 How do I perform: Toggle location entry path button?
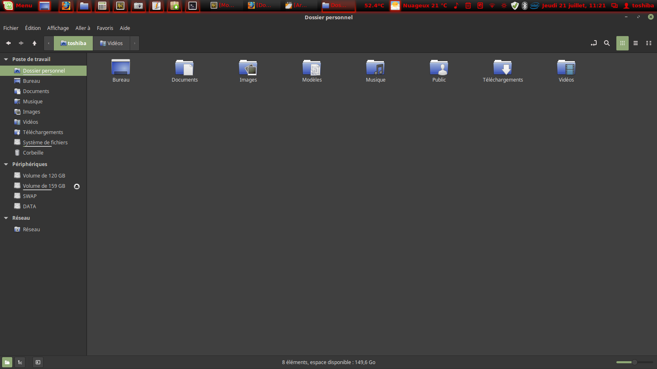click(594, 43)
